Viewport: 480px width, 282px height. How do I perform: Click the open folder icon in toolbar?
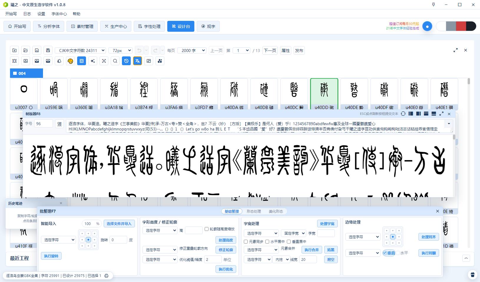pyautogui.click(x=26, y=51)
